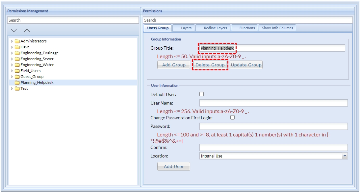Click the Administrators folder icon
The width and height of the screenshot is (360, 192).
(17, 41)
